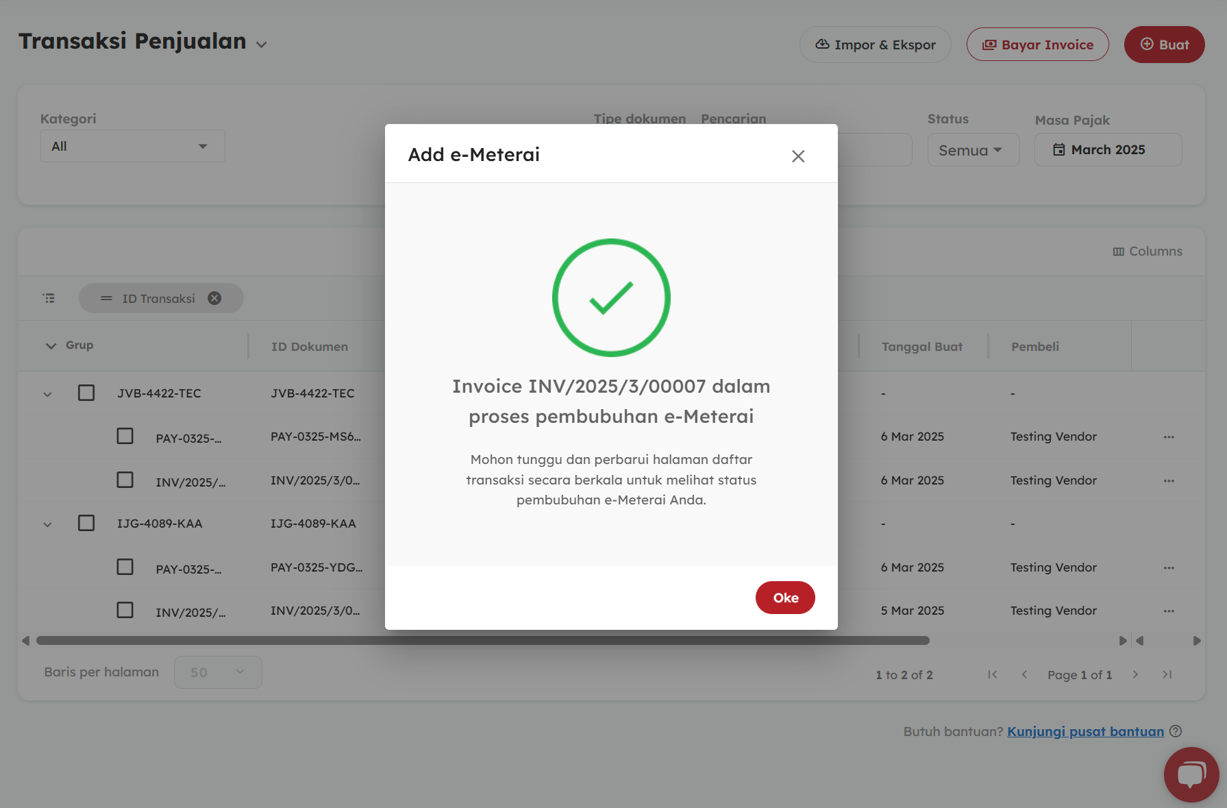This screenshot has width=1227, height=808.
Task: Jump to the first page arrow
Action: [992, 674]
